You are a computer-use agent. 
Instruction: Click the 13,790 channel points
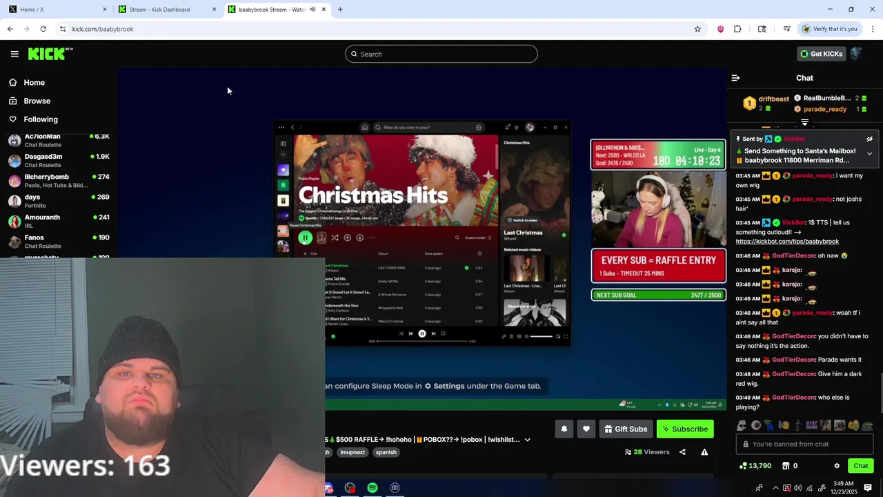[x=755, y=466]
